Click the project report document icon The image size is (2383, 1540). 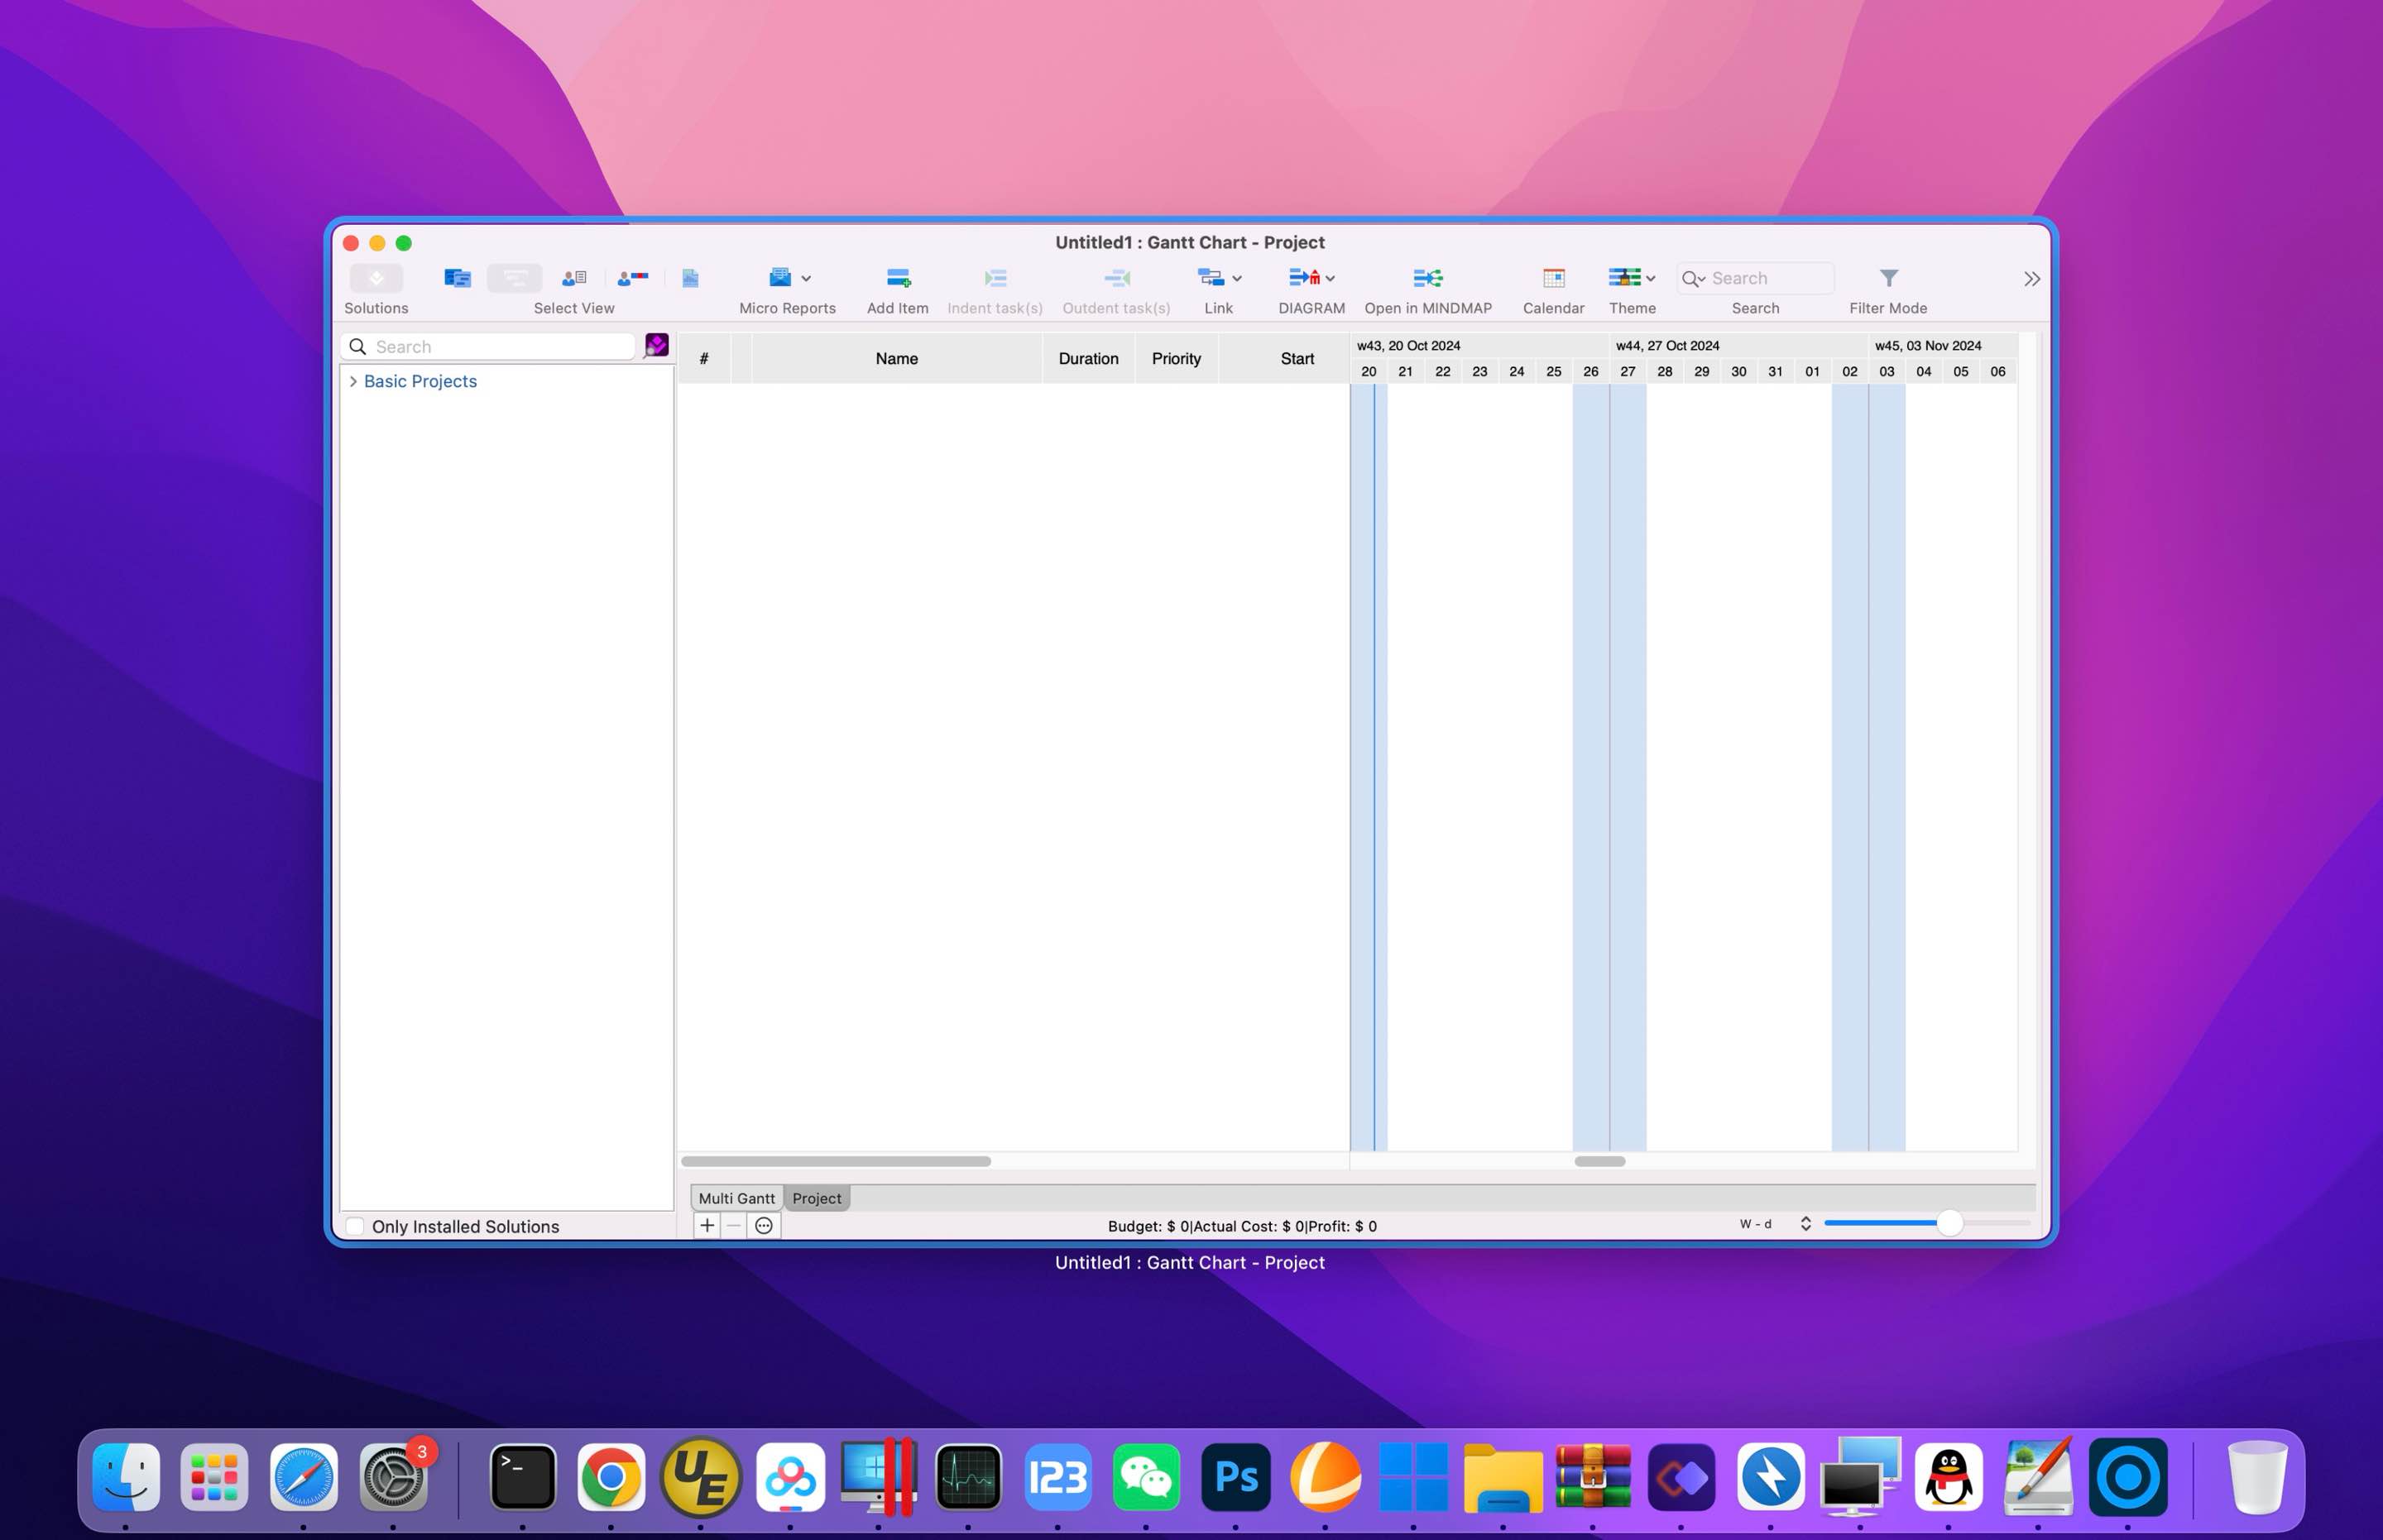(x=690, y=278)
